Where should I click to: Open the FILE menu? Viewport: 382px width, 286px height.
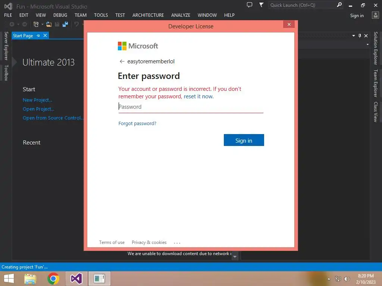click(8, 15)
